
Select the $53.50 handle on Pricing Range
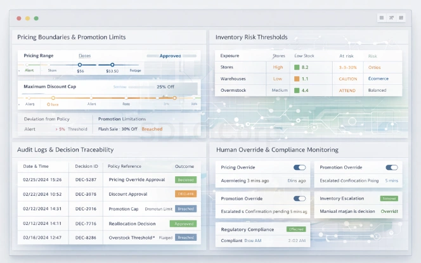pyautogui.click(x=112, y=65)
